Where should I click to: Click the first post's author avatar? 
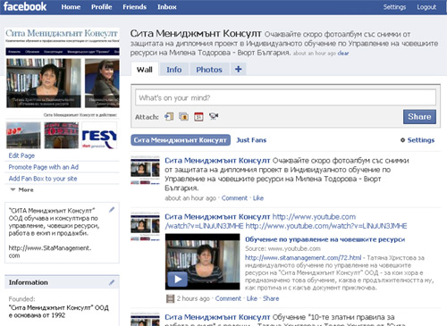(x=145, y=170)
